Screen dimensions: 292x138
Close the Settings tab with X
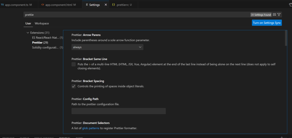106,5
